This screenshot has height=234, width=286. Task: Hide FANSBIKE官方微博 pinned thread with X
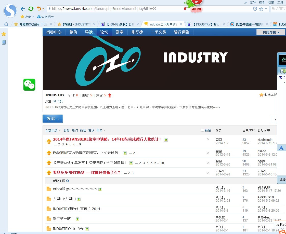(x=208, y=153)
